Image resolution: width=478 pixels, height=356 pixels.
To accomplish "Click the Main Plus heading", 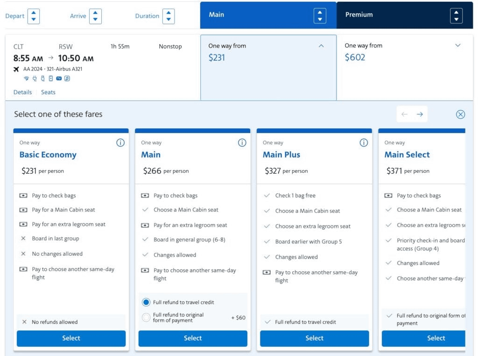I will (x=281, y=155).
